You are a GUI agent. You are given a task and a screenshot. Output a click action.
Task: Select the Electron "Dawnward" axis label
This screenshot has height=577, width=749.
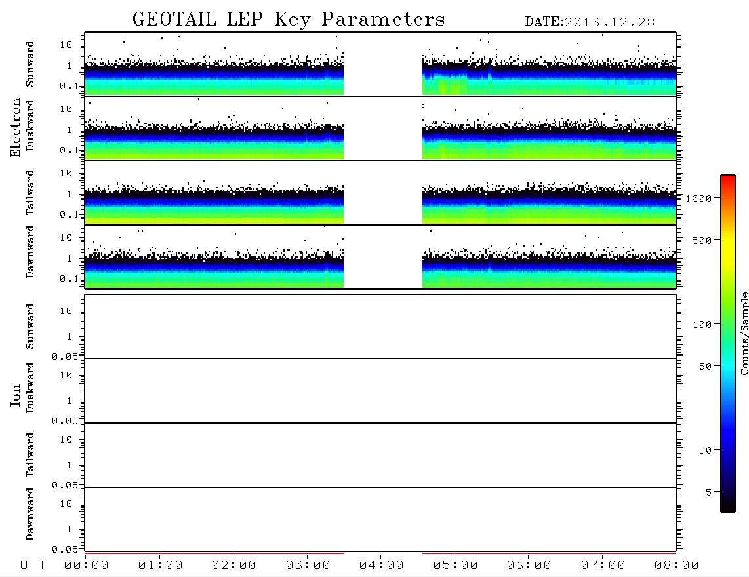click(30, 252)
